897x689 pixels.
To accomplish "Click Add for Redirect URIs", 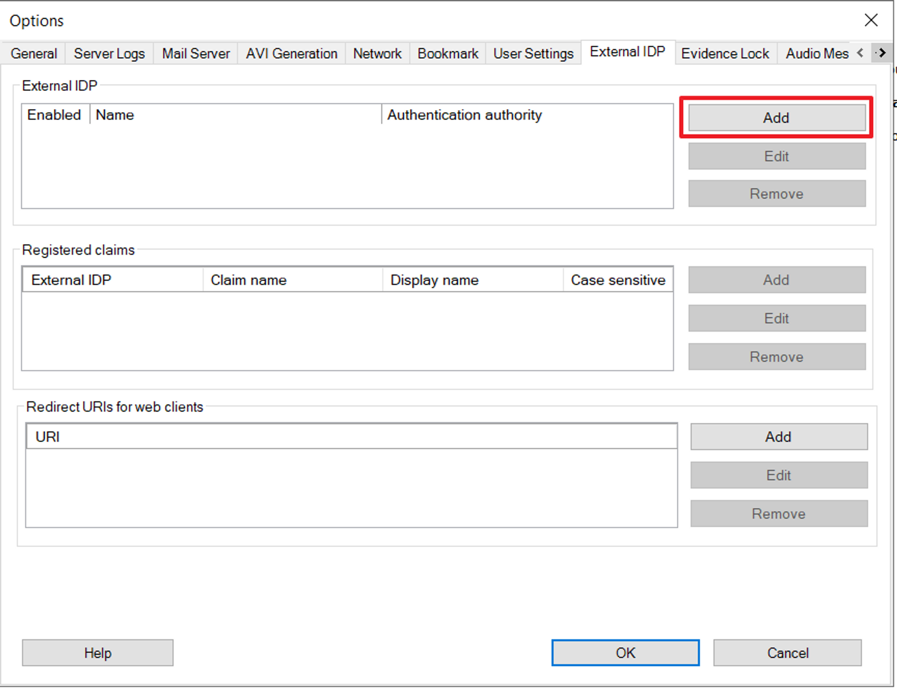I will click(x=779, y=436).
